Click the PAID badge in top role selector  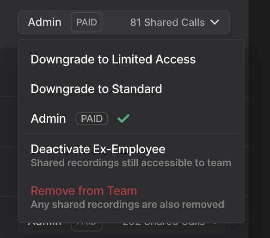[x=86, y=22]
